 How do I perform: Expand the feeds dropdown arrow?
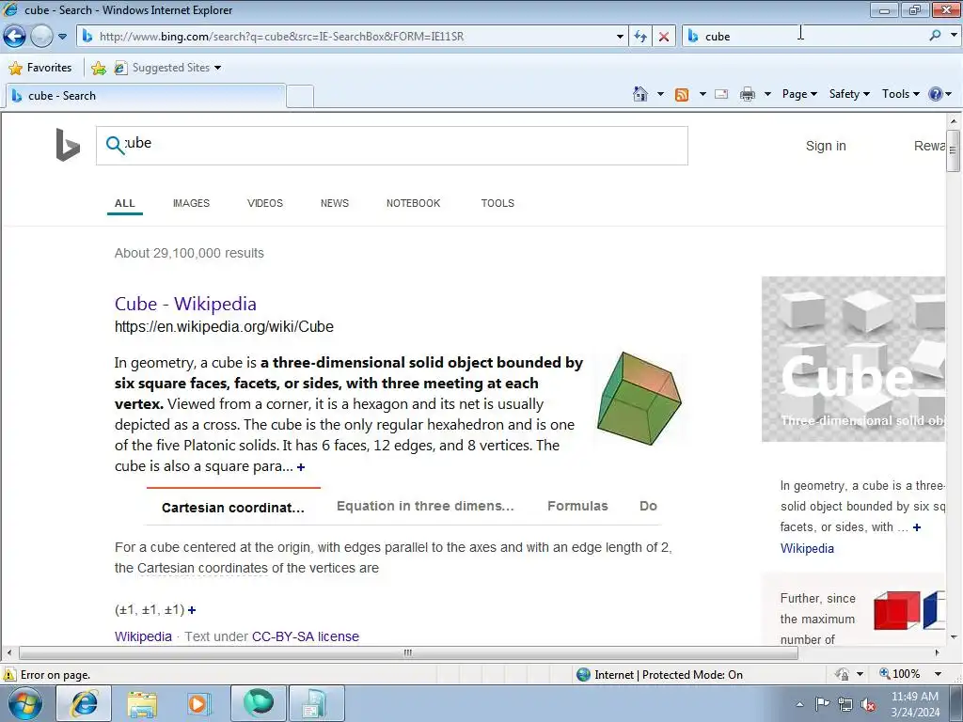pyautogui.click(x=703, y=94)
